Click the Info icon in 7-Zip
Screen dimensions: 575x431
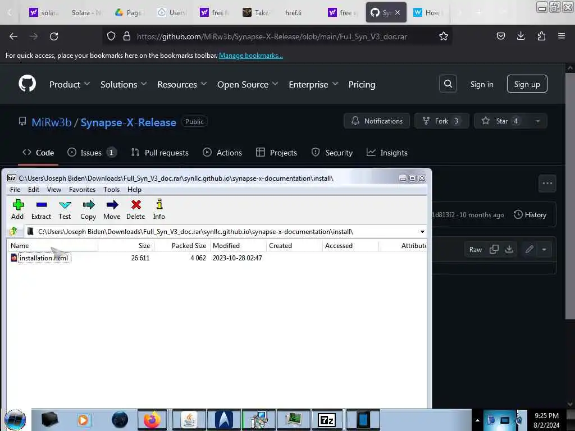pyautogui.click(x=159, y=210)
